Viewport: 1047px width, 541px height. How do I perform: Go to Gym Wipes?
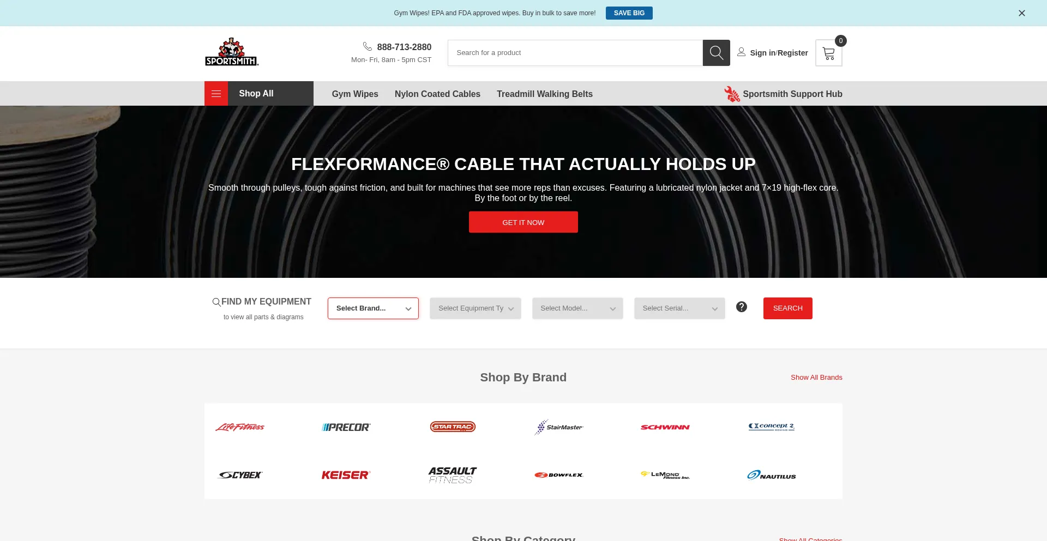[355, 94]
